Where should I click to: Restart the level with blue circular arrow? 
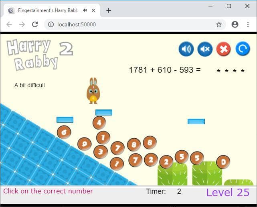coord(243,49)
